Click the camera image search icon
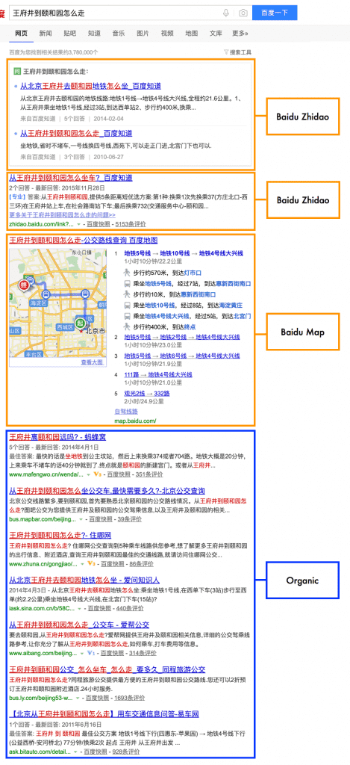 tap(243, 13)
